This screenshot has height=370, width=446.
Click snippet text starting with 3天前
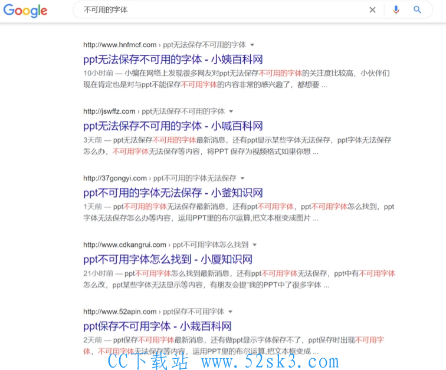(237, 146)
